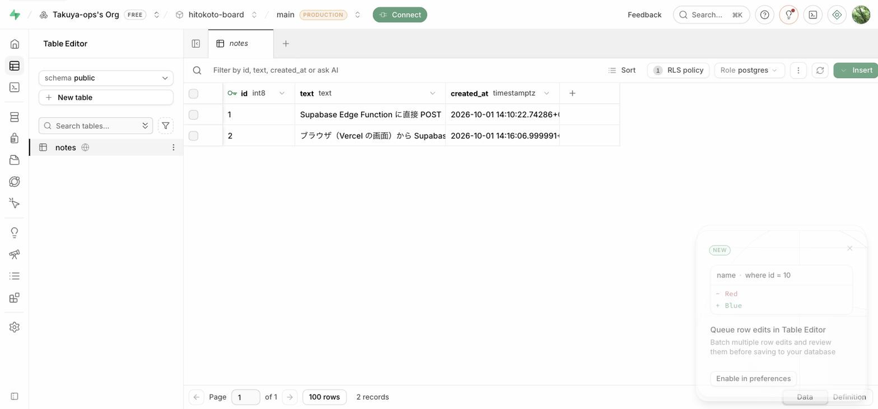Viewport: 878px width, 409px height.
Task: Click Enable in preferences button
Action: pyautogui.click(x=753, y=379)
